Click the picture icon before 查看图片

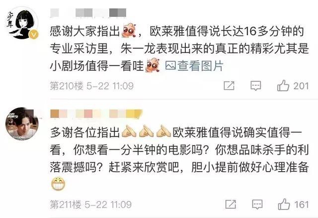click(x=170, y=66)
